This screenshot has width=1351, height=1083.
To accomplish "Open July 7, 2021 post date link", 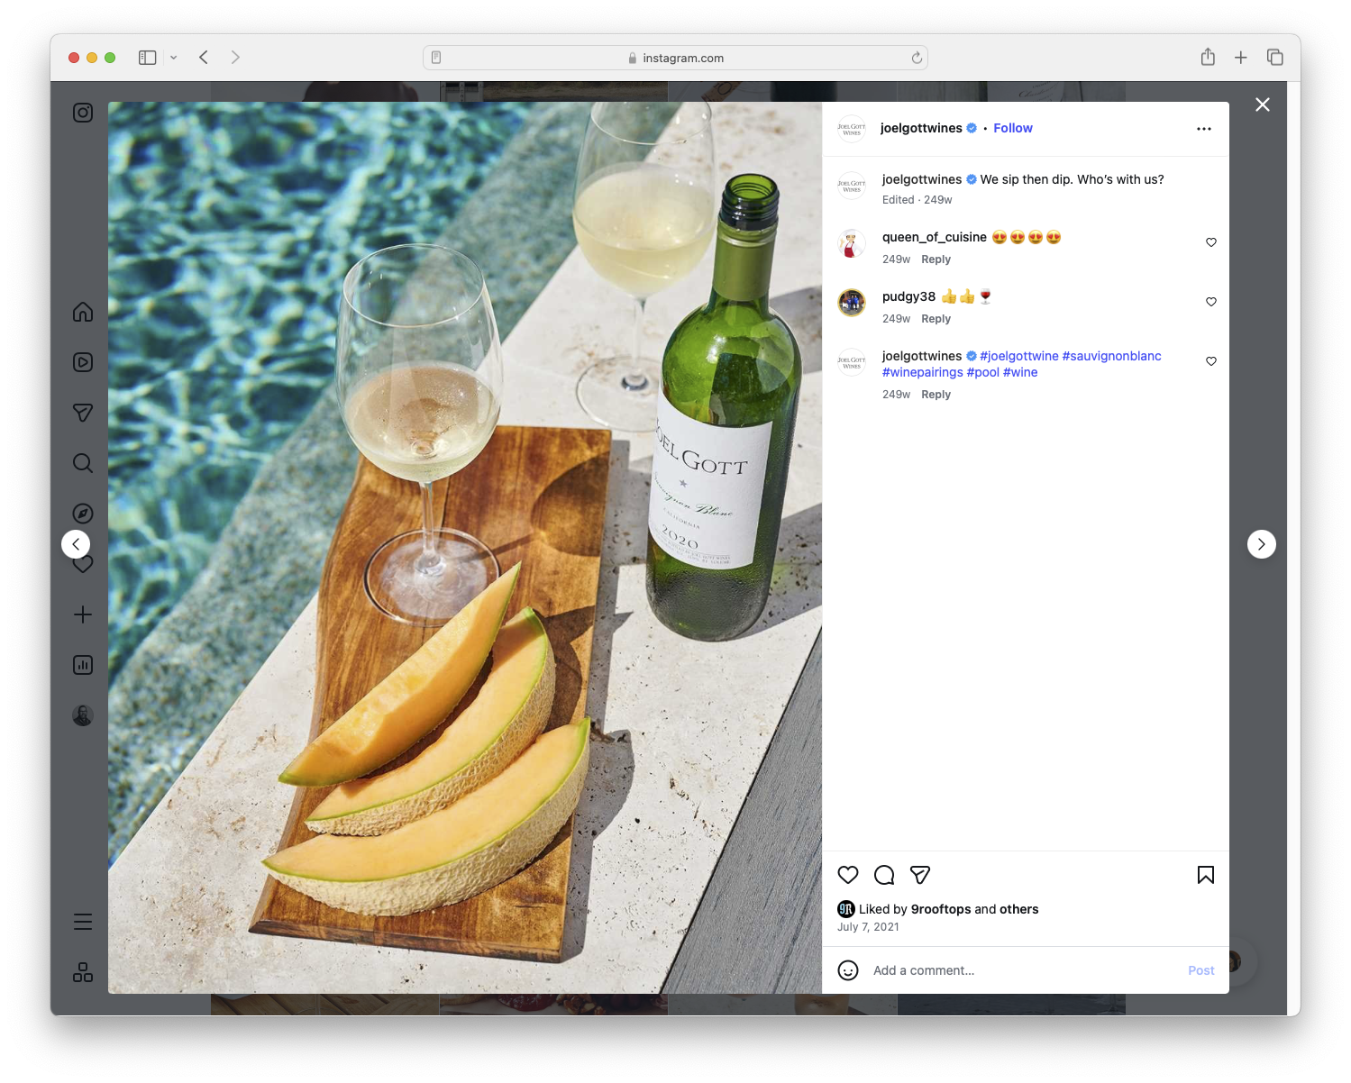I will 868,927.
